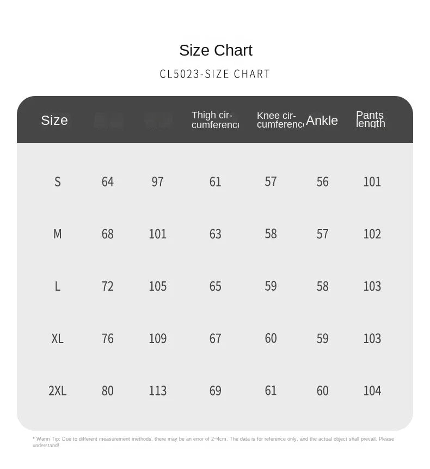The width and height of the screenshot is (430, 469).
Task: Click pants length 101 in S row
Action: pos(372,182)
